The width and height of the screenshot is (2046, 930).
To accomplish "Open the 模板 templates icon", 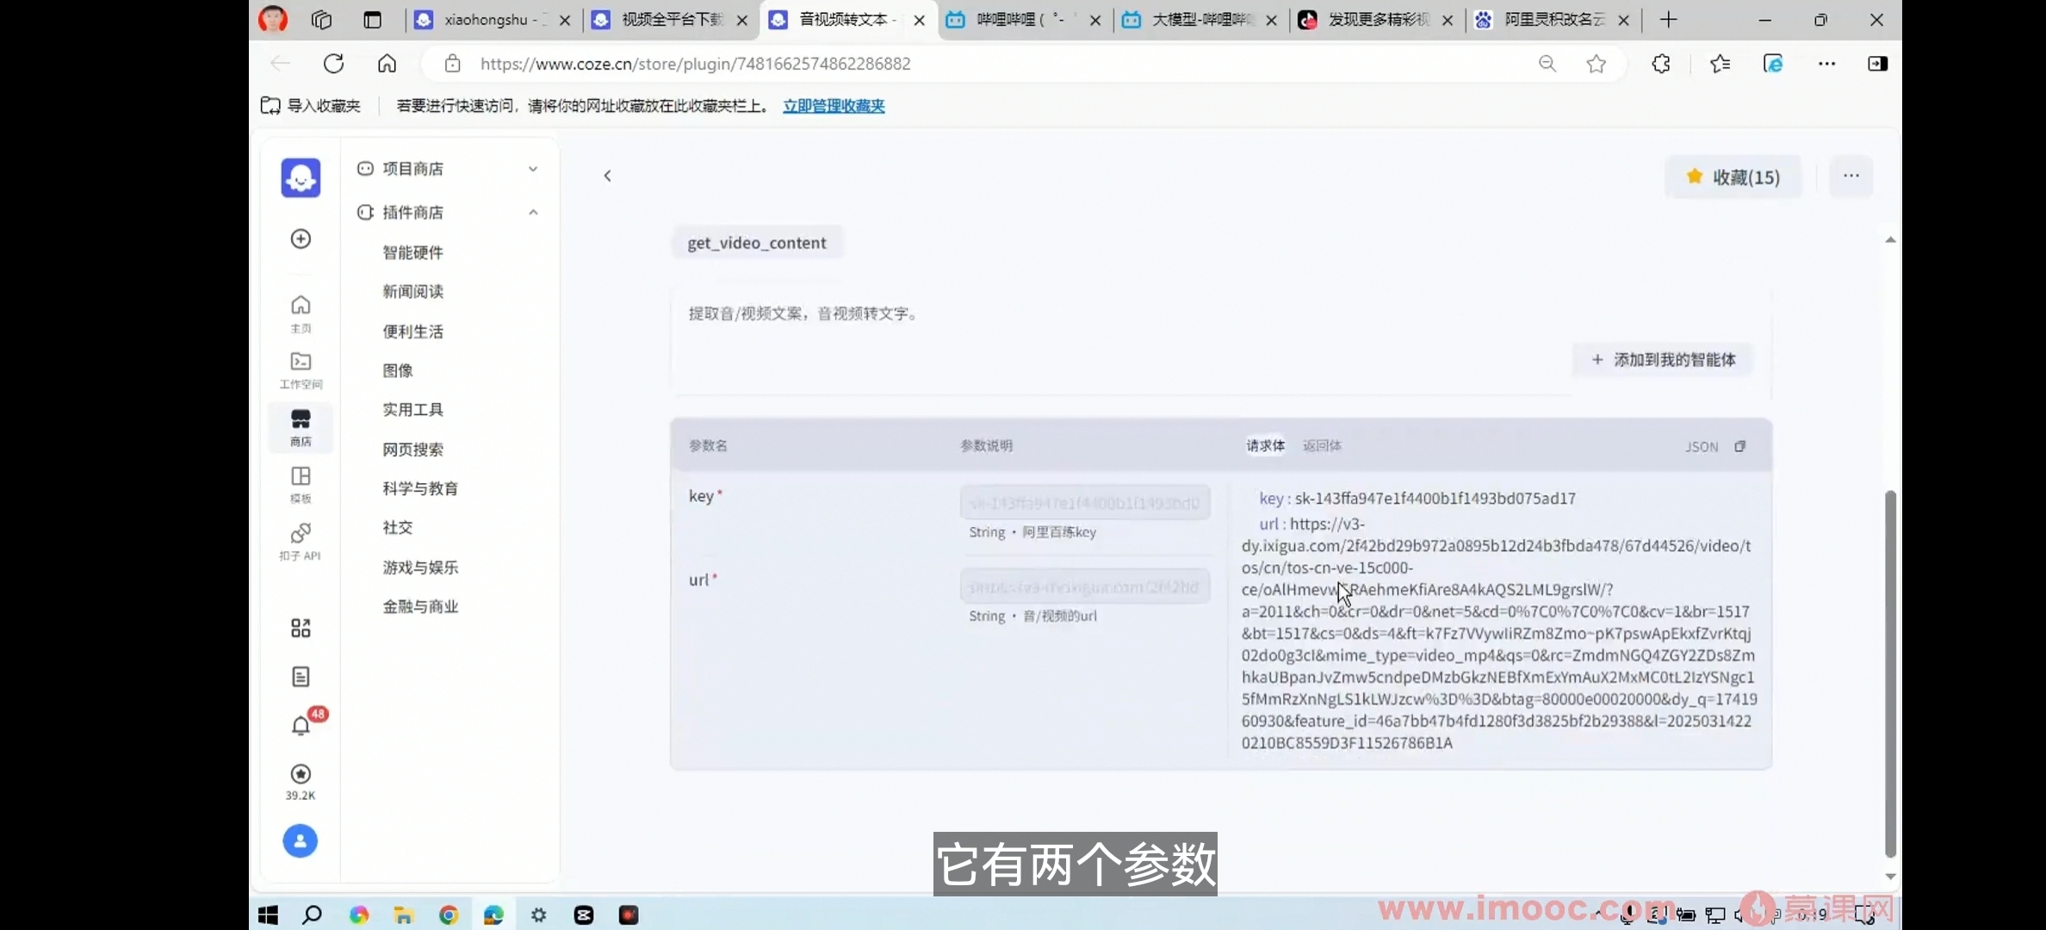I will point(301,483).
